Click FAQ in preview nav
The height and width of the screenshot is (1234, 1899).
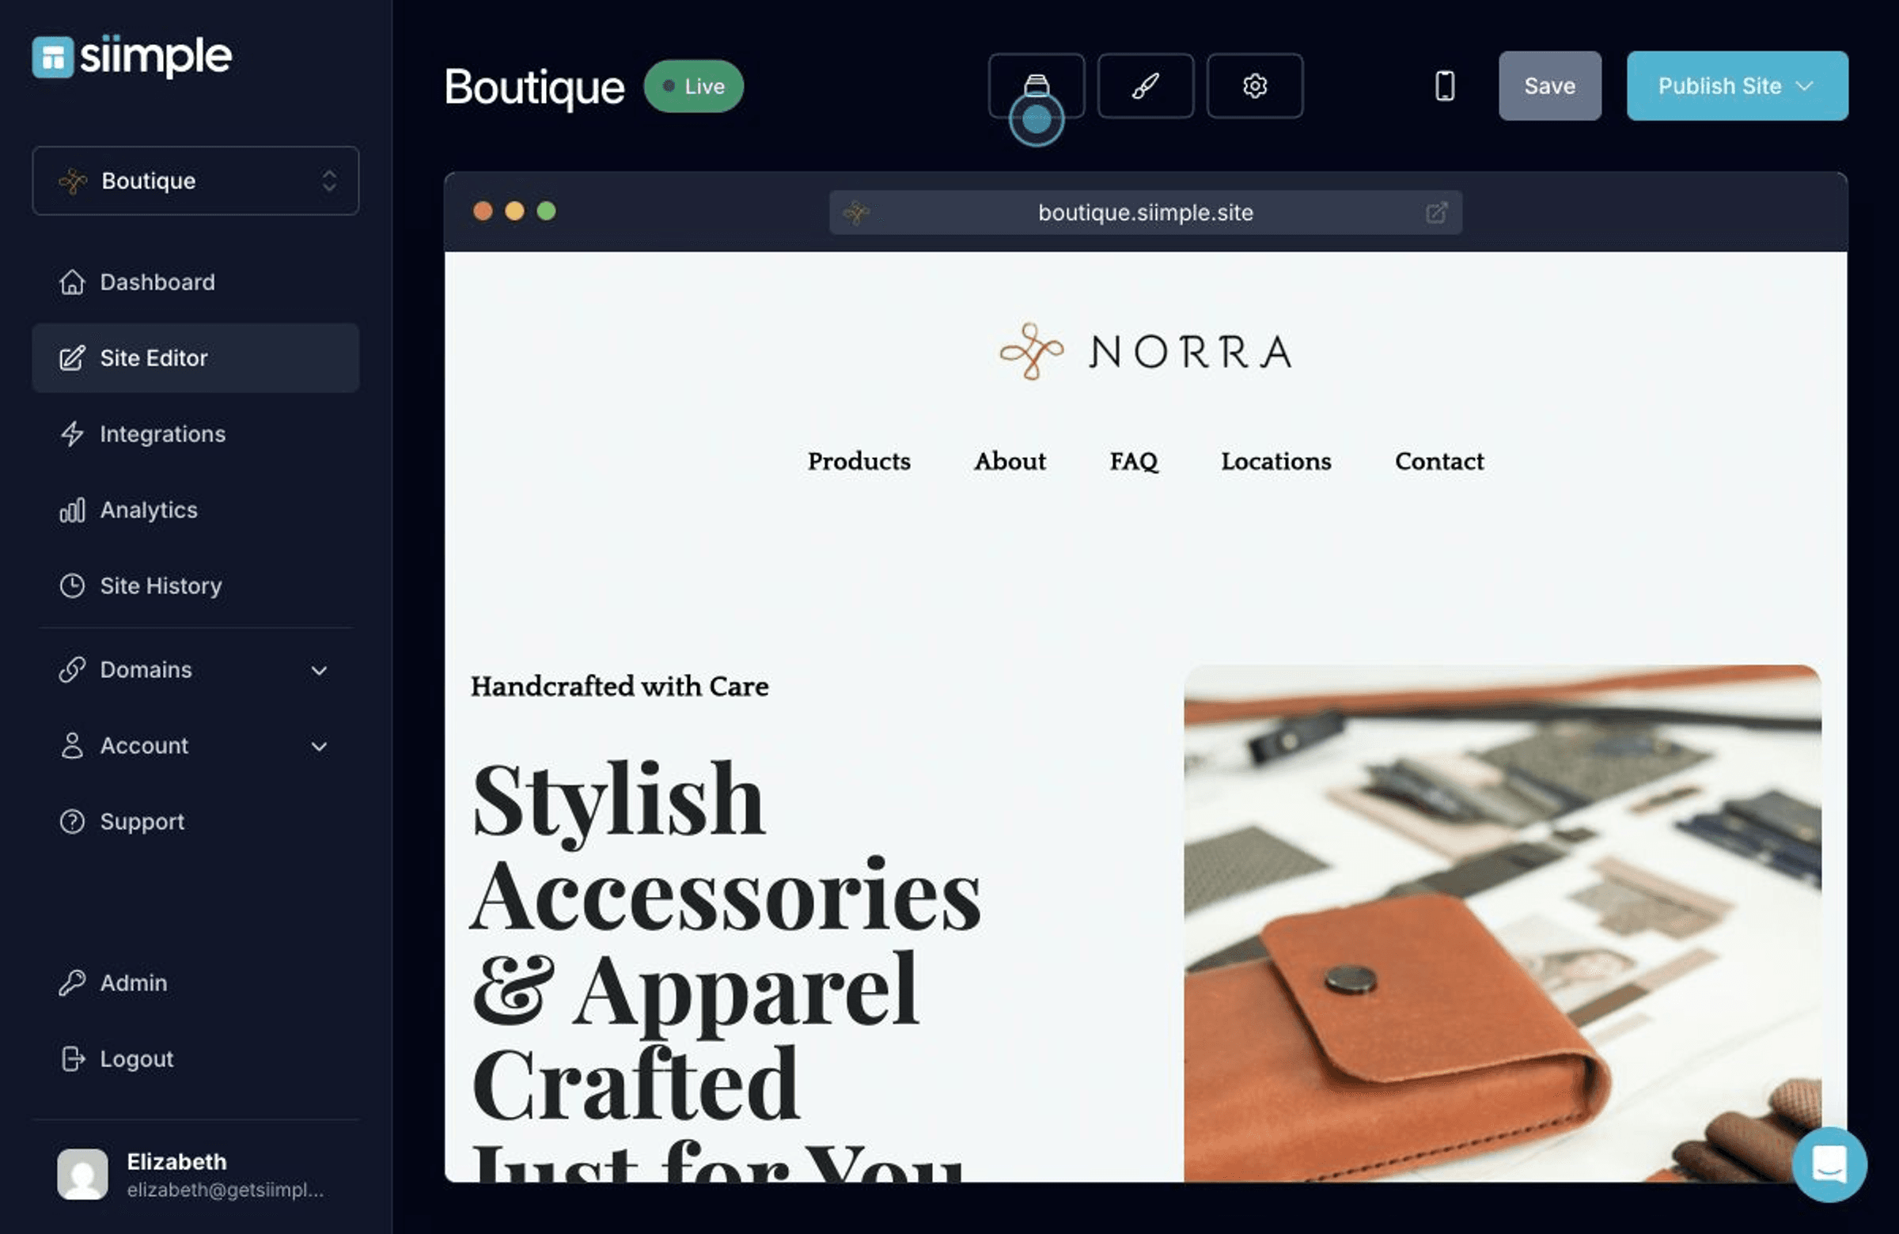(1133, 461)
